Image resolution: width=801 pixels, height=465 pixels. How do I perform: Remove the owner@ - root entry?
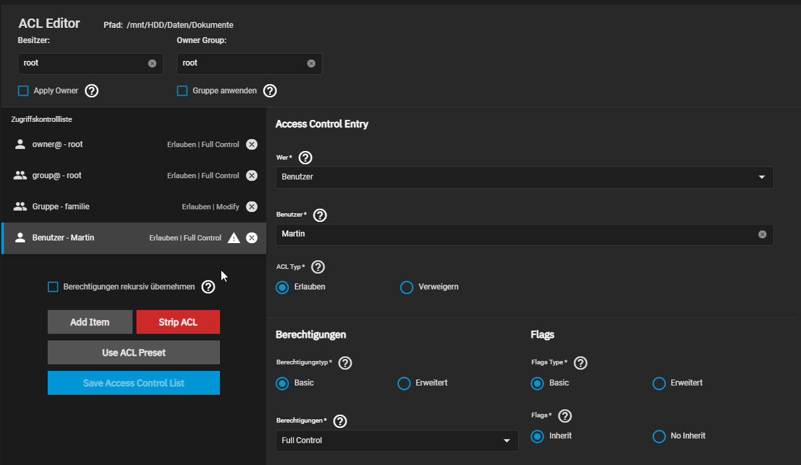[252, 144]
